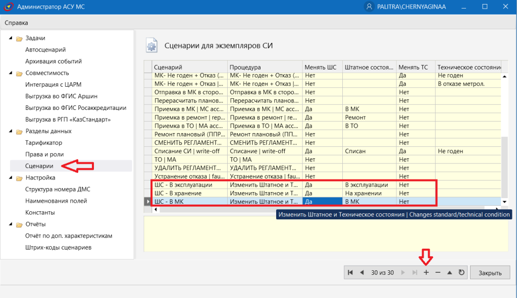Collapse the Настройка tree group
The width and height of the screenshot is (517, 298).
click(11, 178)
